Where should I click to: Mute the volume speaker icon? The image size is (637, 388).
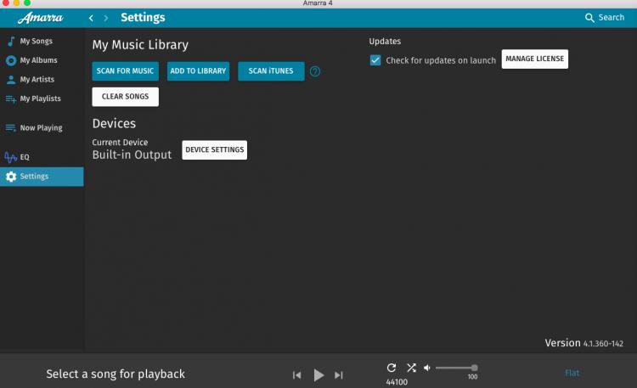(x=427, y=368)
